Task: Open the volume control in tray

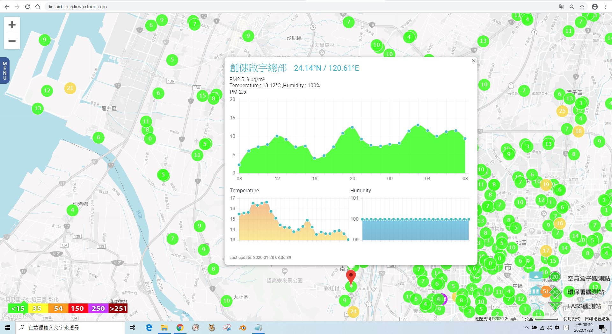Action: click(x=549, y=328)
